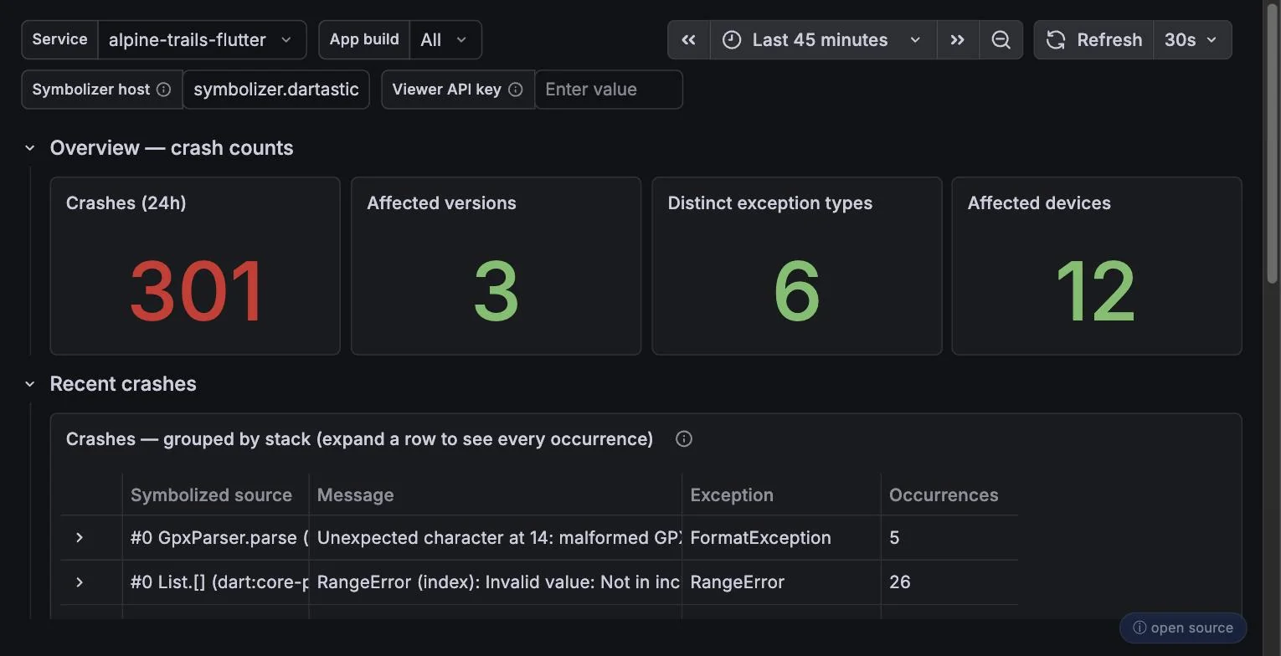Click the Affected devices panel title
The image size is (1281, 656).
pos(1039,203)
